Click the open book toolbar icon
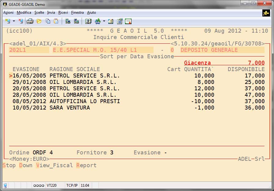 (88, 21)
